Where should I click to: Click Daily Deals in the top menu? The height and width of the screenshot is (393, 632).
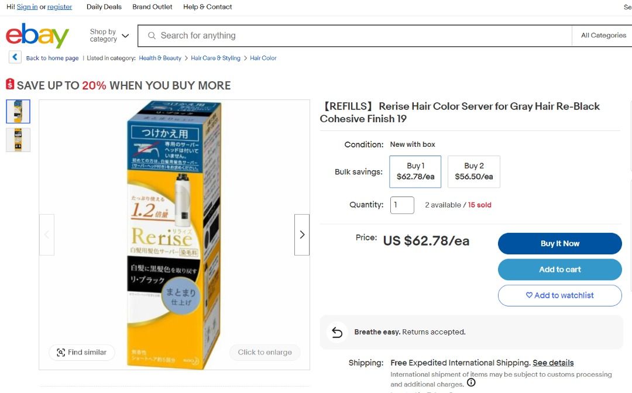[x=104, y=7]
